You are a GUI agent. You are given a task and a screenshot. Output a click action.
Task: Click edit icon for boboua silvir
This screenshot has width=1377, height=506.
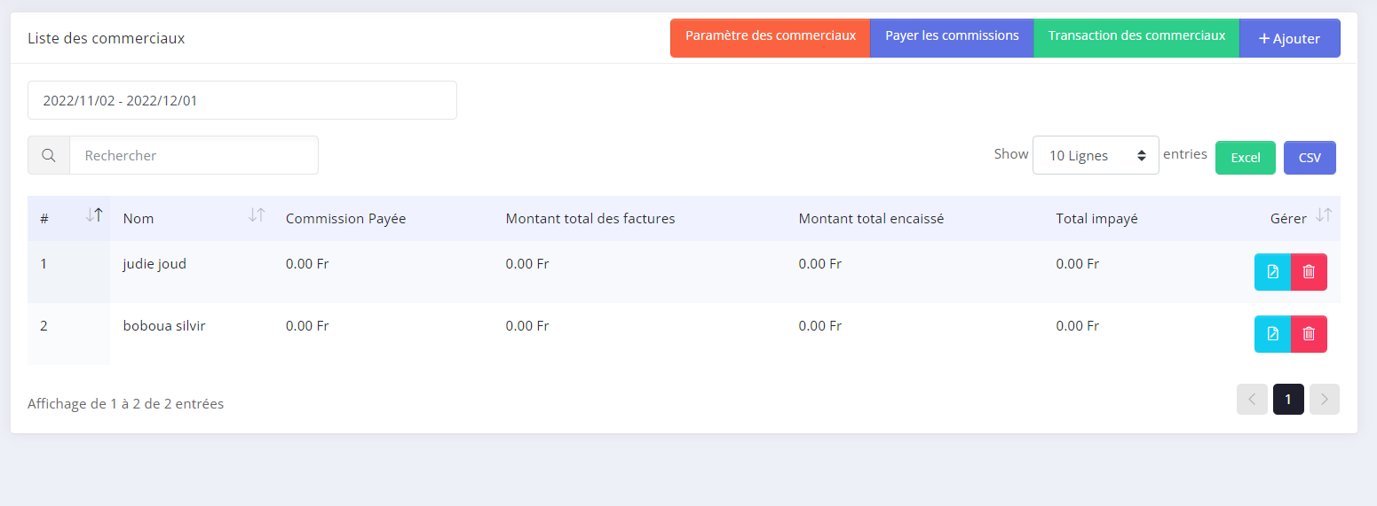click(x=1272, y=334)
